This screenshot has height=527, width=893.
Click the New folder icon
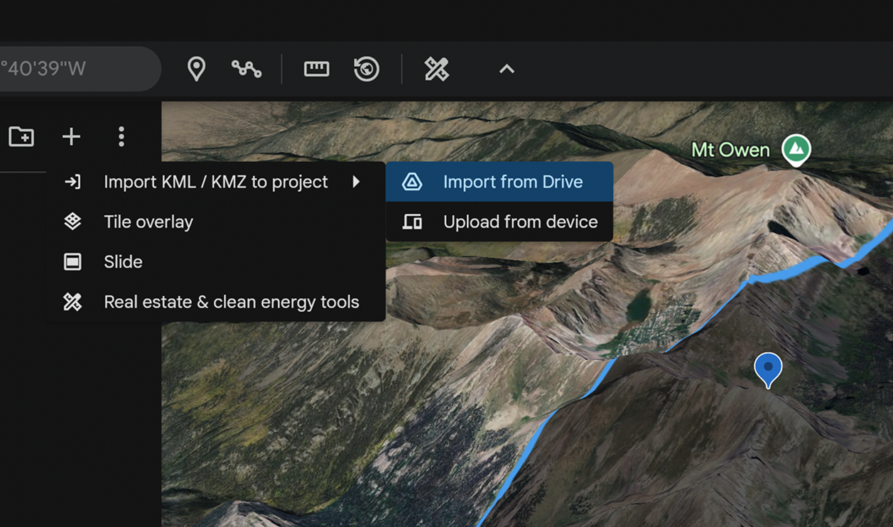coord(21,136)
